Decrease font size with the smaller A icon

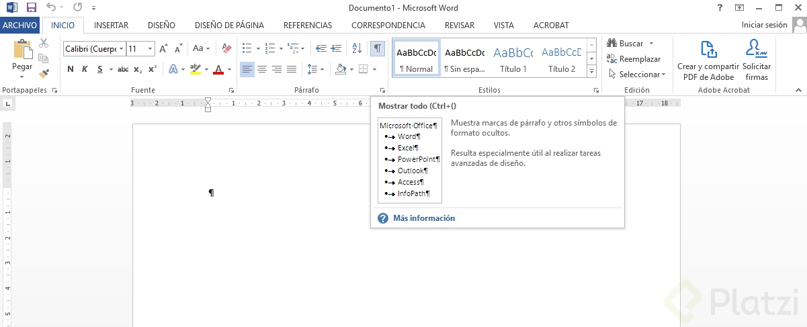[x=178, y=49]
